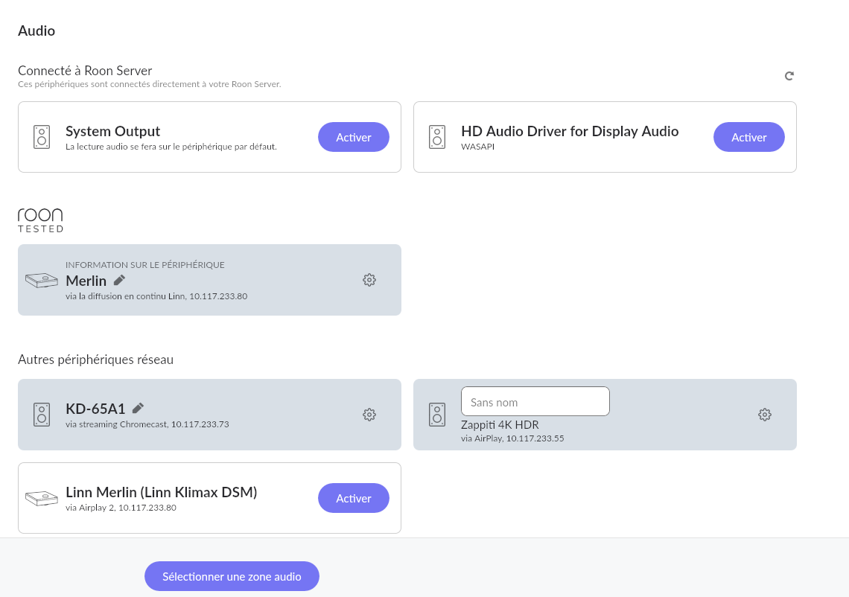Open KD-65A1 settings gear
This screenshot has height=597, width=849.
[x=369, y=415]
